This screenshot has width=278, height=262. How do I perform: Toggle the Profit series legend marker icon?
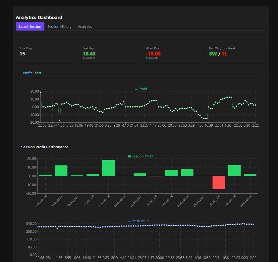tap(136, 89)
